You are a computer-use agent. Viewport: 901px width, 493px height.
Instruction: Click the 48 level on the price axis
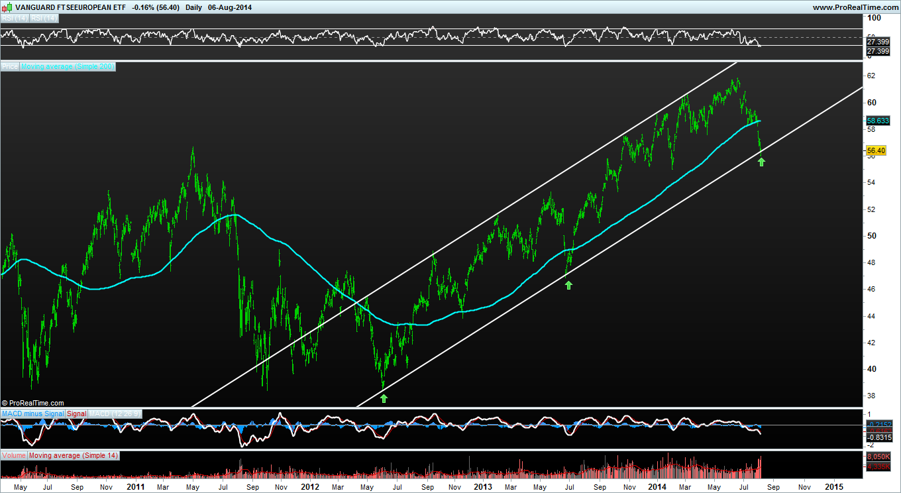871,262
